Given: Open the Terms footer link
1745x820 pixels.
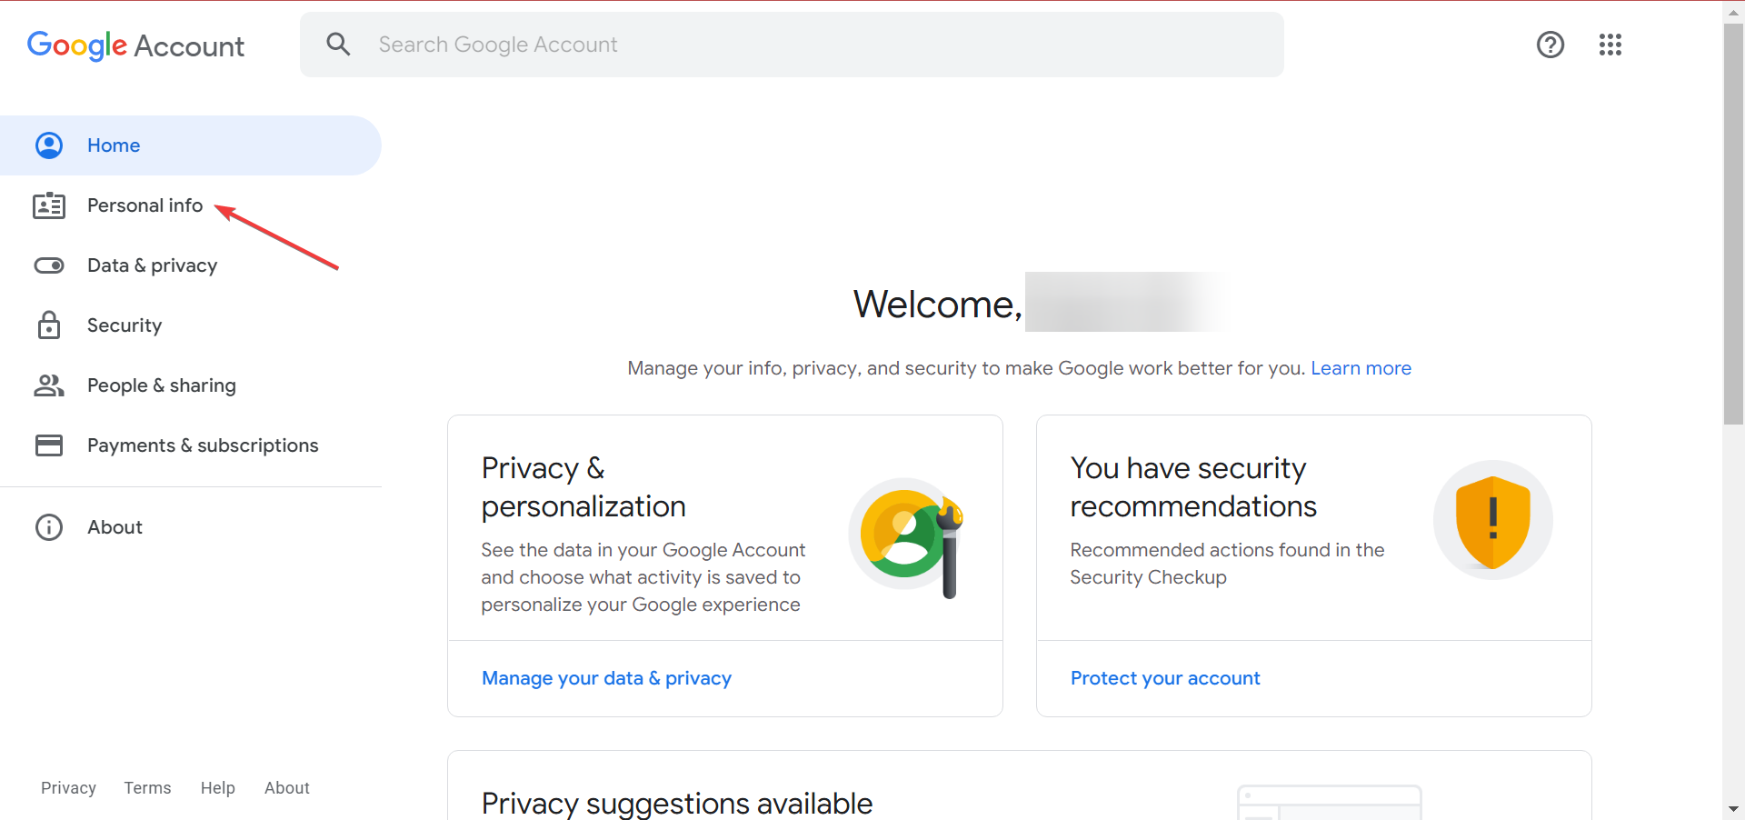Looking at the screenshot, I should (x=147, y=788).
